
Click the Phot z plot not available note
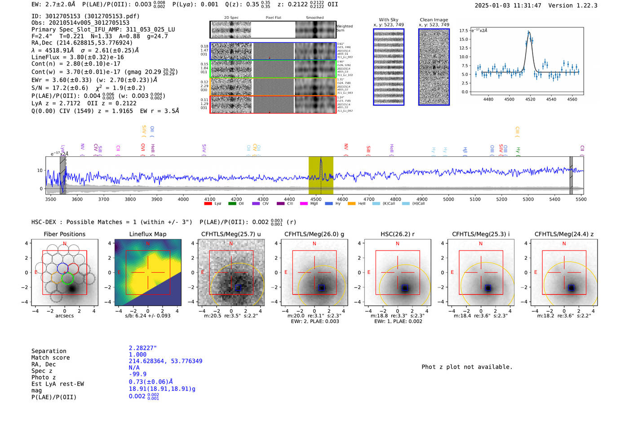467,367
